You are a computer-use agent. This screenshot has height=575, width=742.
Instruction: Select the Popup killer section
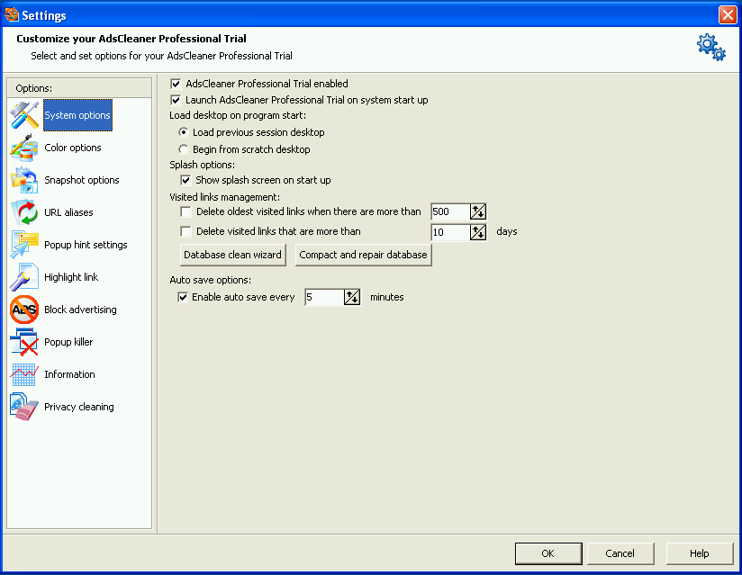coord(68,342)
